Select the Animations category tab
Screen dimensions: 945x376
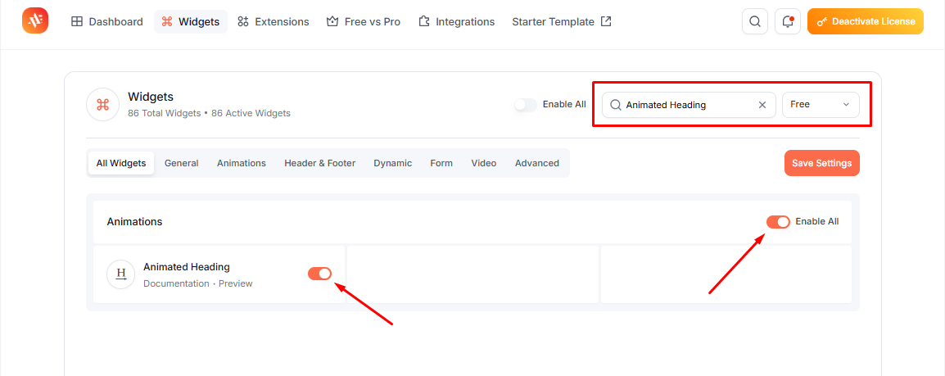pyautogui.click(x=241, y=163)
